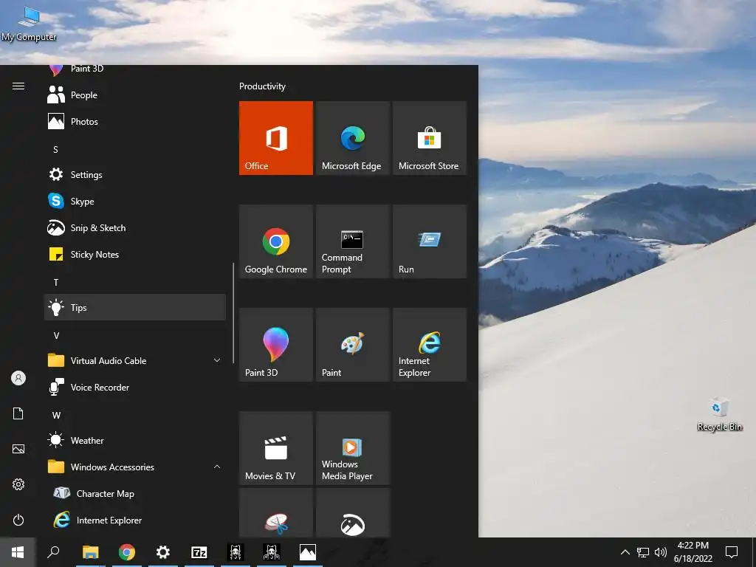Click the Windows Start button
The height and width of the screenshot is (567, 756).
(18, 552)
